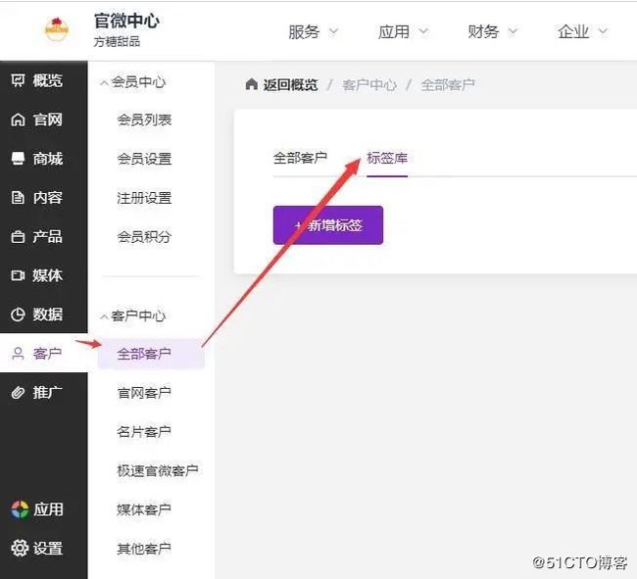637x579 pixels.
Task: Collapse the 客户中心 section
Action: coord(133,315)
